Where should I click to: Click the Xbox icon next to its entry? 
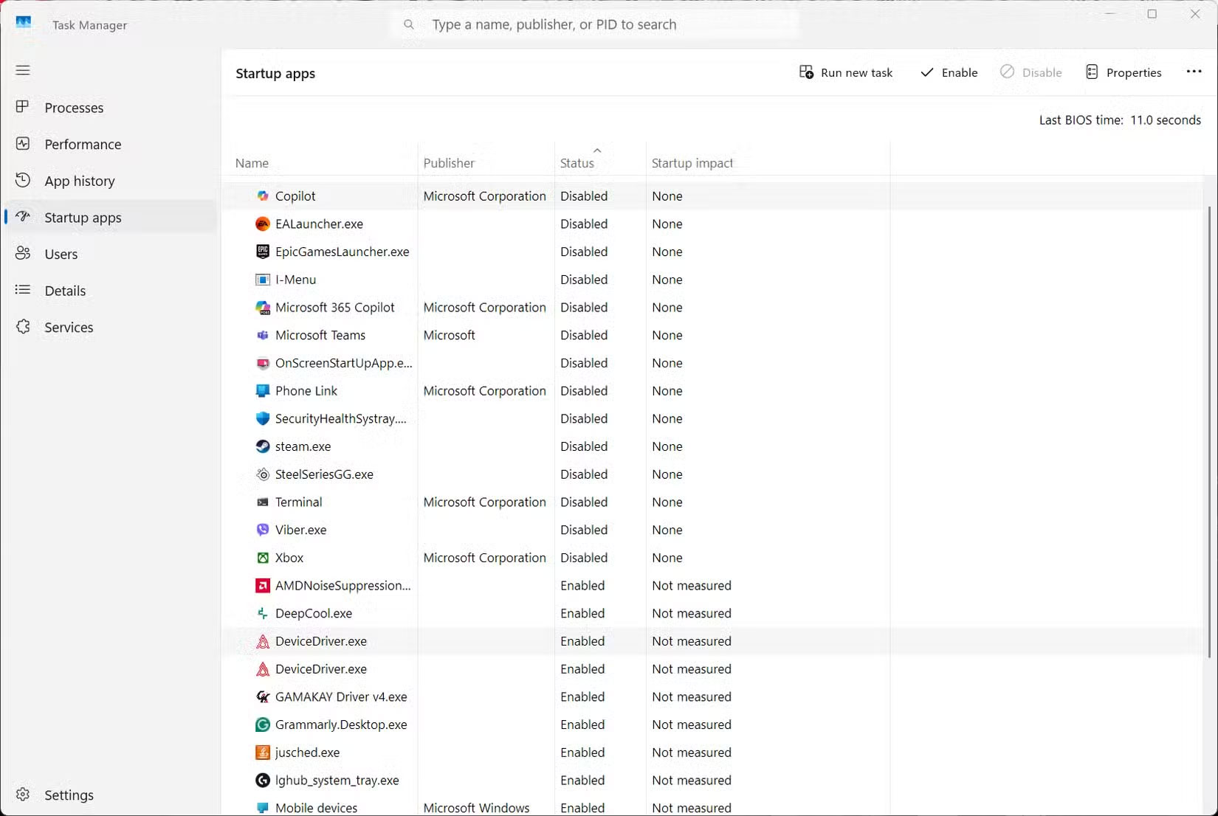click(263, 558)
